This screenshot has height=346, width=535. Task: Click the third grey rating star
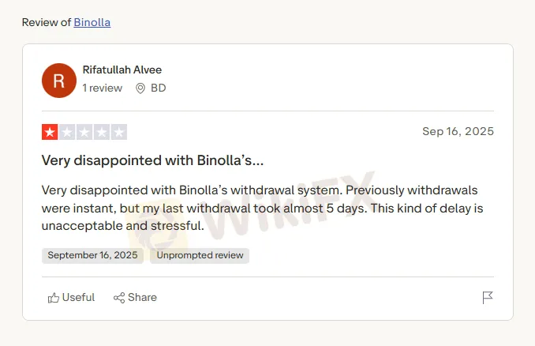tap(84, 132)
